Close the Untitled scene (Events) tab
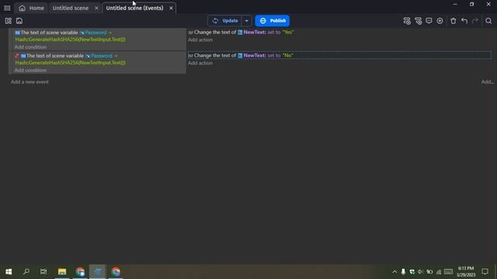 pyautogui.click(x=171, y=9)
